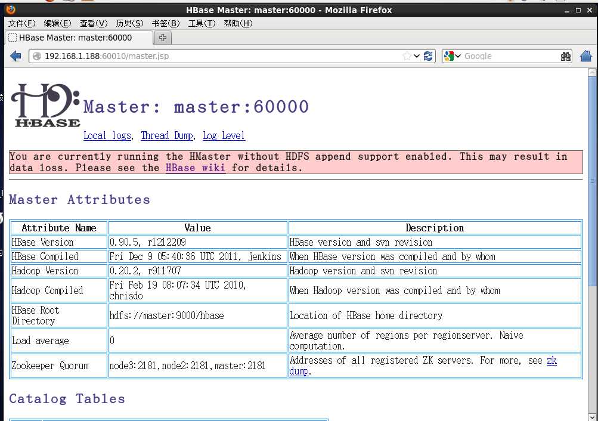Image resolution: width=598 pixels, height=421 pixels.
Task: Click the Master: master:60000 heading
Action: pos(196,107)
